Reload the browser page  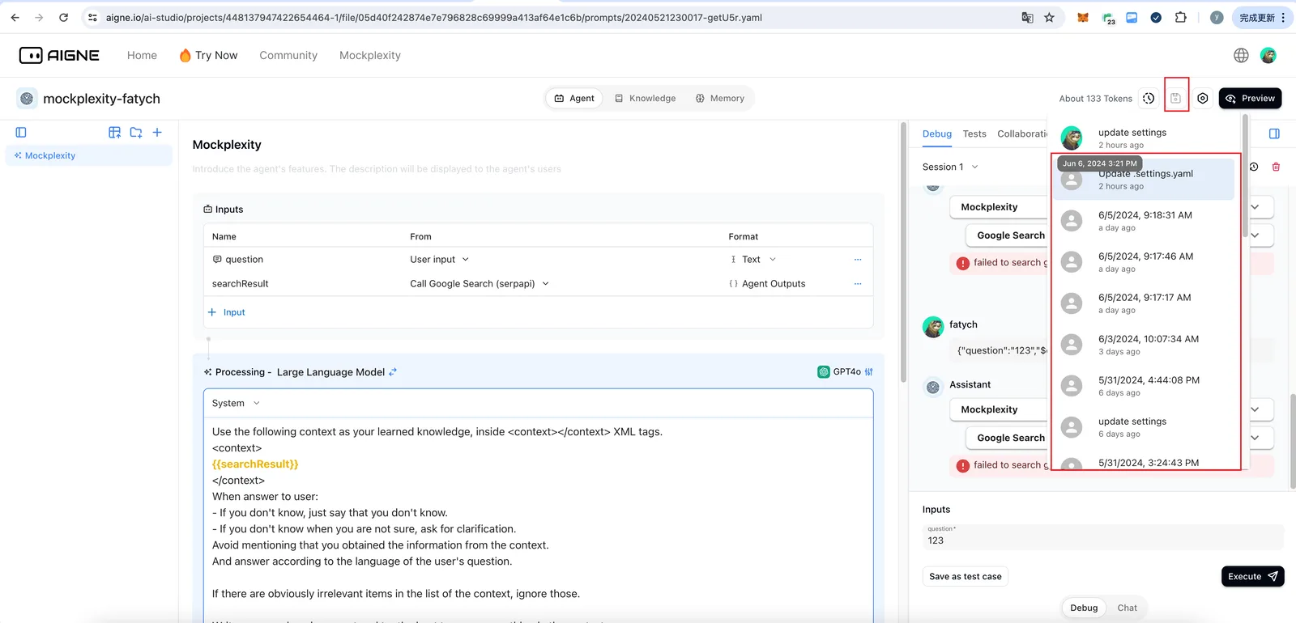[x=63, y=17]
